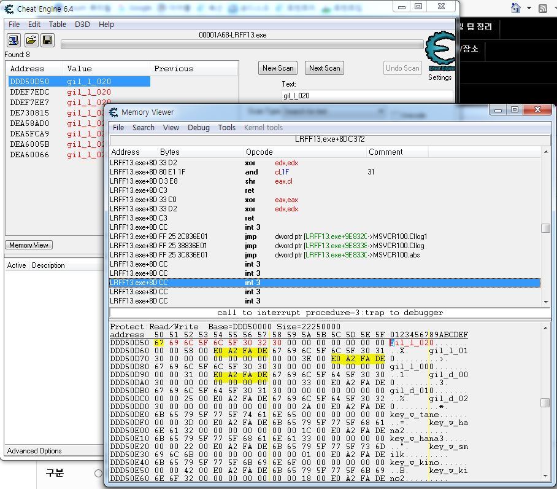This screenshot has height=489, width=557.
Task: Click hex dump scrollbar down arrow
Action: [x=545, y=476]
